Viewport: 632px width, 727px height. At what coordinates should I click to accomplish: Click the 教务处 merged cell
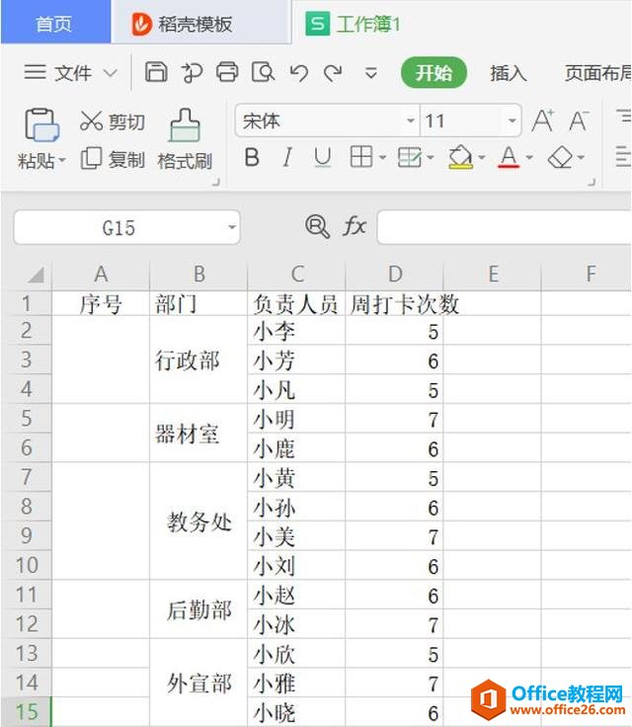(198, 522)
